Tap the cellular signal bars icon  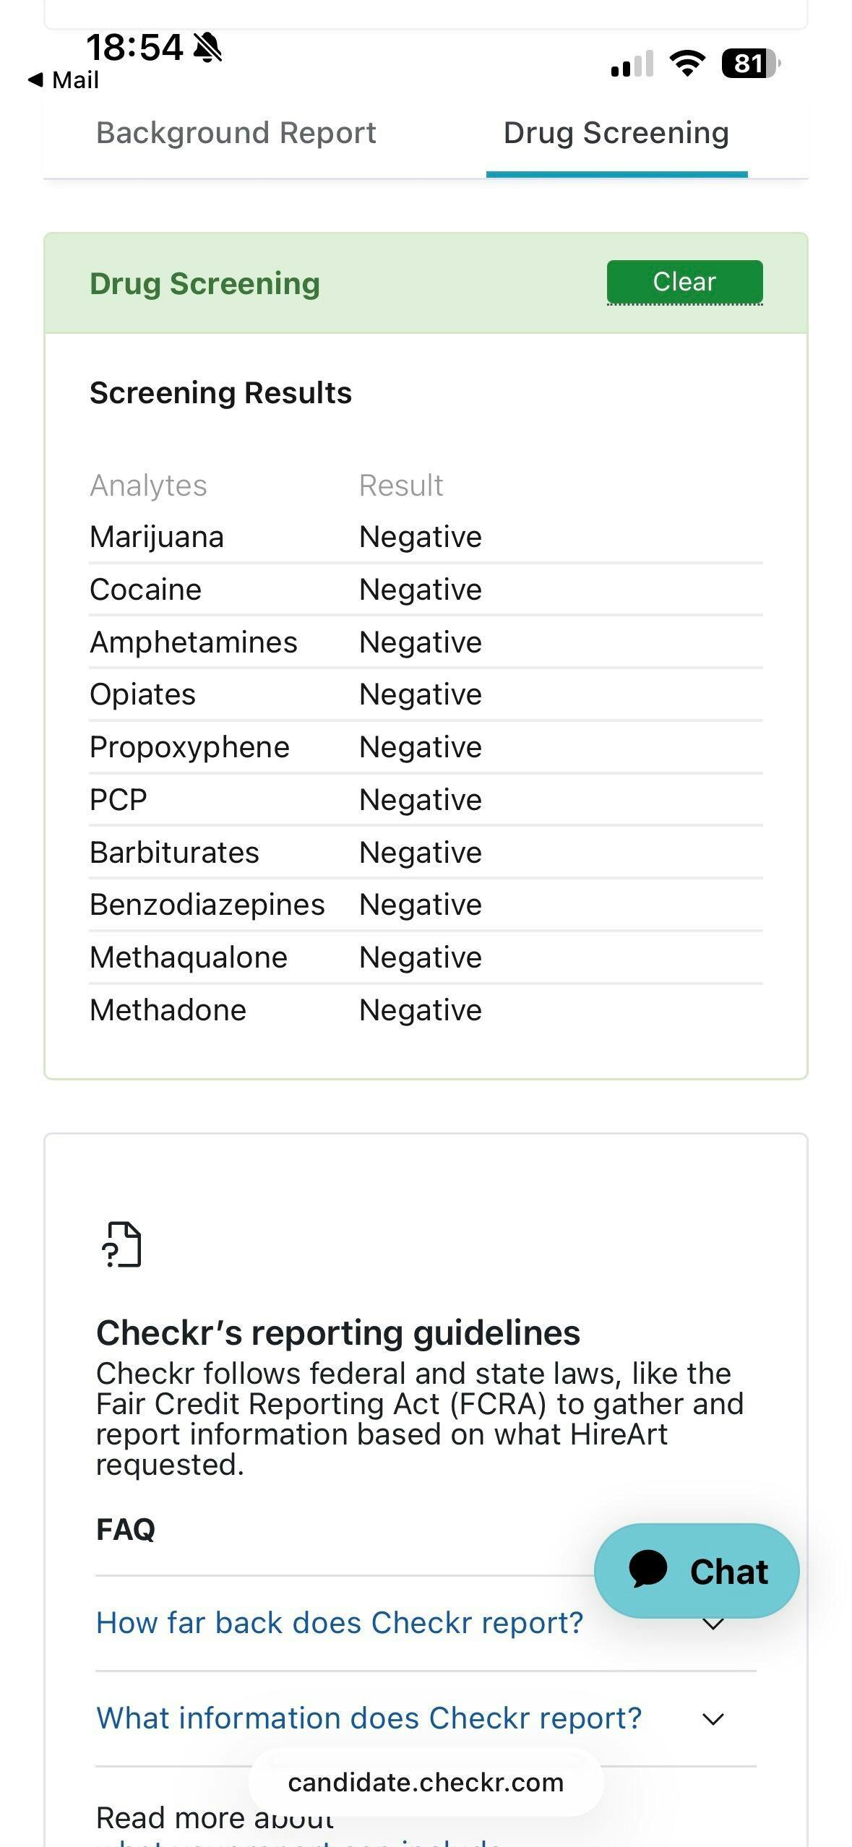(x=632, y=64)
